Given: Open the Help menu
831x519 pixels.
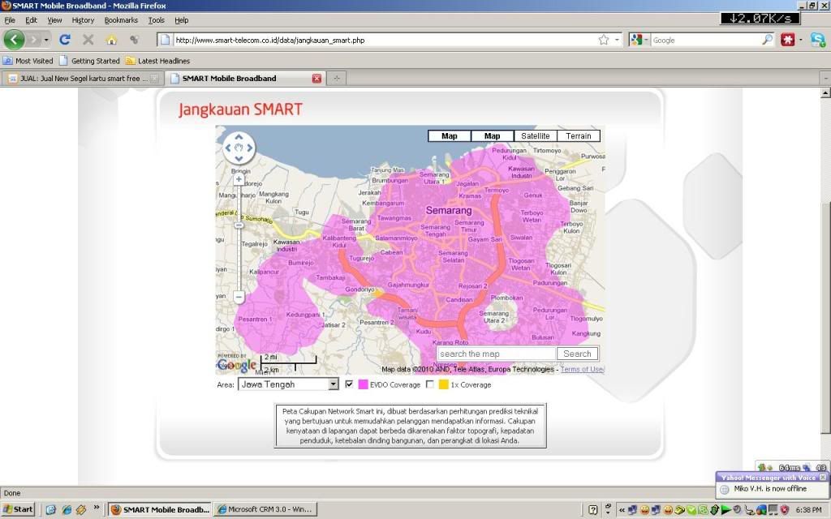Looking at the screenshot, I should pyautogui.click(x=181, y=20).
